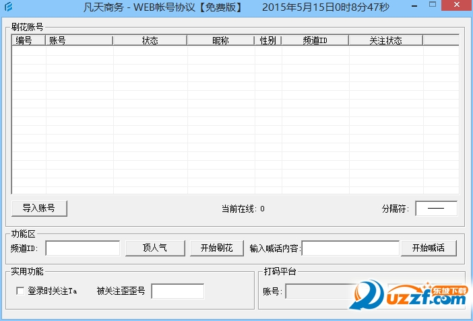Viewport: 473px width, 321px height.
Task: Click the 性别 column header
Action: (268, 40)
